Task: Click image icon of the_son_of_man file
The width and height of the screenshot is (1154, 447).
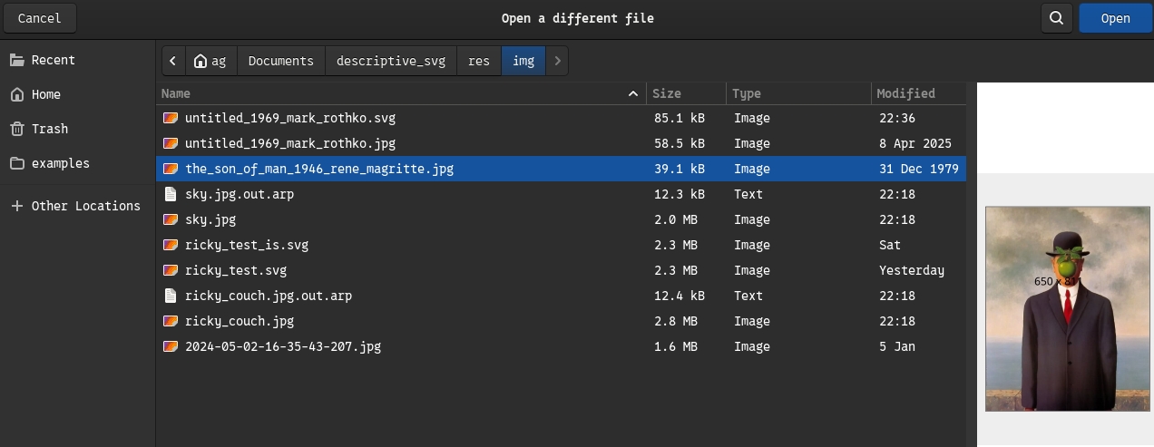Action: (x=170, y=169)
